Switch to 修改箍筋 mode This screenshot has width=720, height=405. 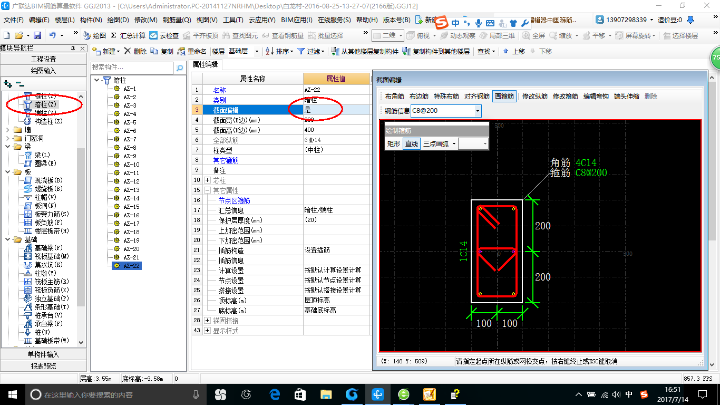tap(566, 97)
